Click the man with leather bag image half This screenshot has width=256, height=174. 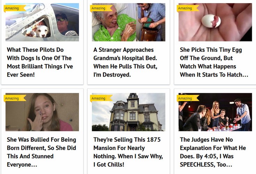click(x=151, y=22)
